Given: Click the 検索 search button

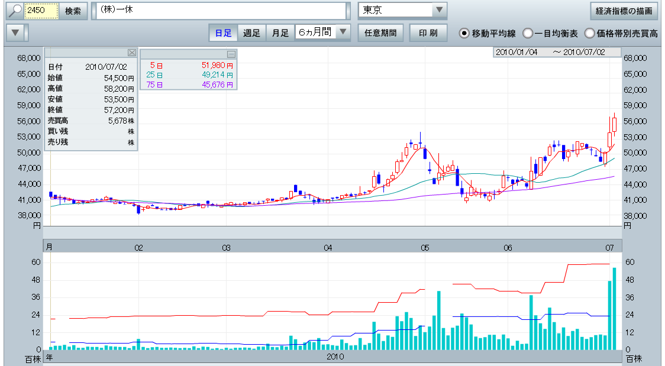Looking at the screenshot, I should (x=73, y=11).
